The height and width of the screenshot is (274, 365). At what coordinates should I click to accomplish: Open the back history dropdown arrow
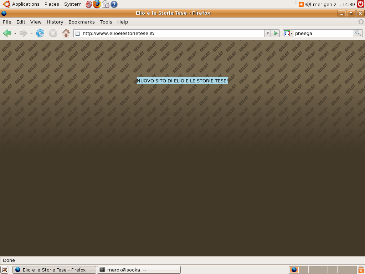pyautogui.click(x=15, y=33)
